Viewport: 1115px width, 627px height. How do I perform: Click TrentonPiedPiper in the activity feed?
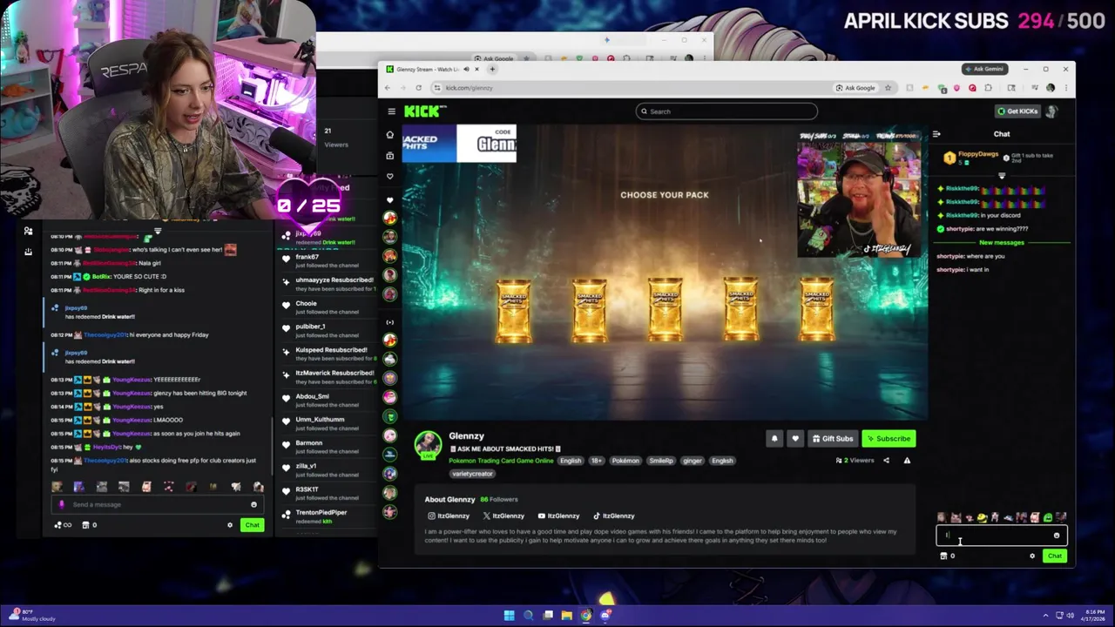coord(321,513)
